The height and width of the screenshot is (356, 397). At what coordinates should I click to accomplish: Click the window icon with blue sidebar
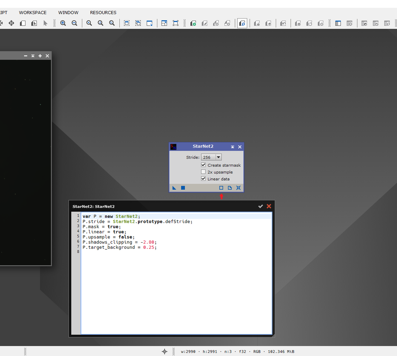(x=338, y=23)
